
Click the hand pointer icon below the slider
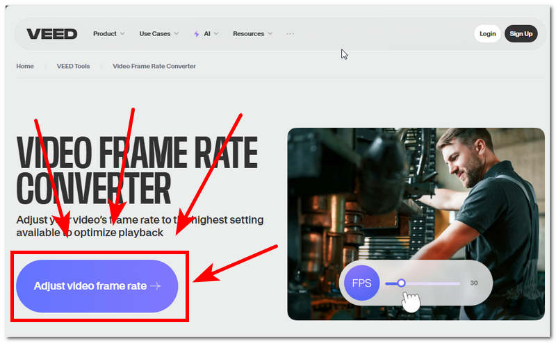pyautogui.click(x=411, y=303)
